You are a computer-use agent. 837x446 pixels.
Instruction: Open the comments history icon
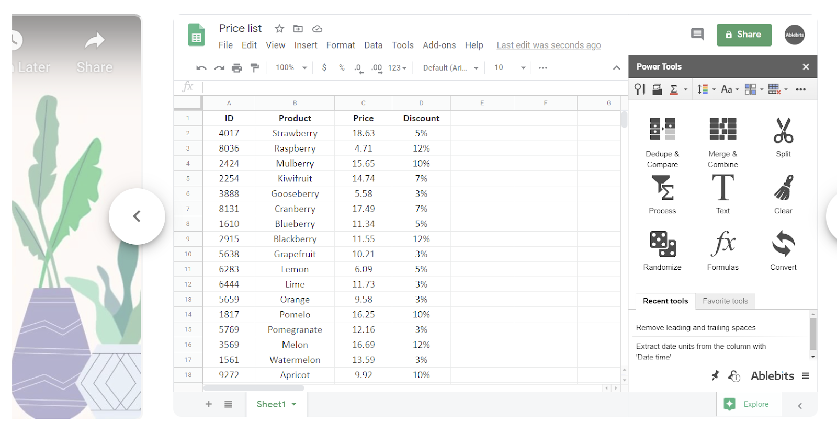pos(697,35)
